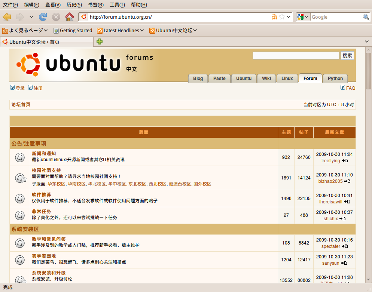Switch to the Wiki site tab
This screenshot has width=372, height=292.
coord(266,79)
